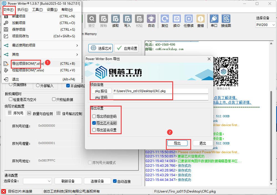The image size is (277, 195).
Task: Click the 新品上市,点我了解详情 link
Action: coord(232,102)
